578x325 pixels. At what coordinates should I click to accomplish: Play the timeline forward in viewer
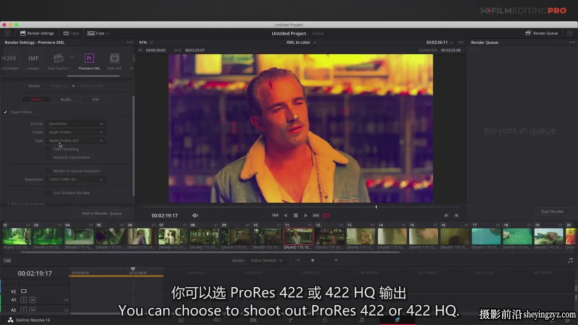tap(306, 216)
